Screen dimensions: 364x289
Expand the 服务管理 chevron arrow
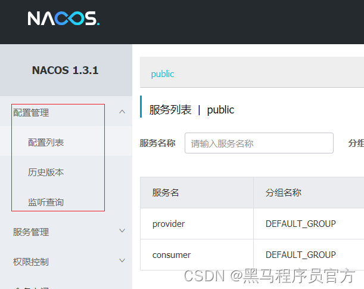click(x=122, y=231)
